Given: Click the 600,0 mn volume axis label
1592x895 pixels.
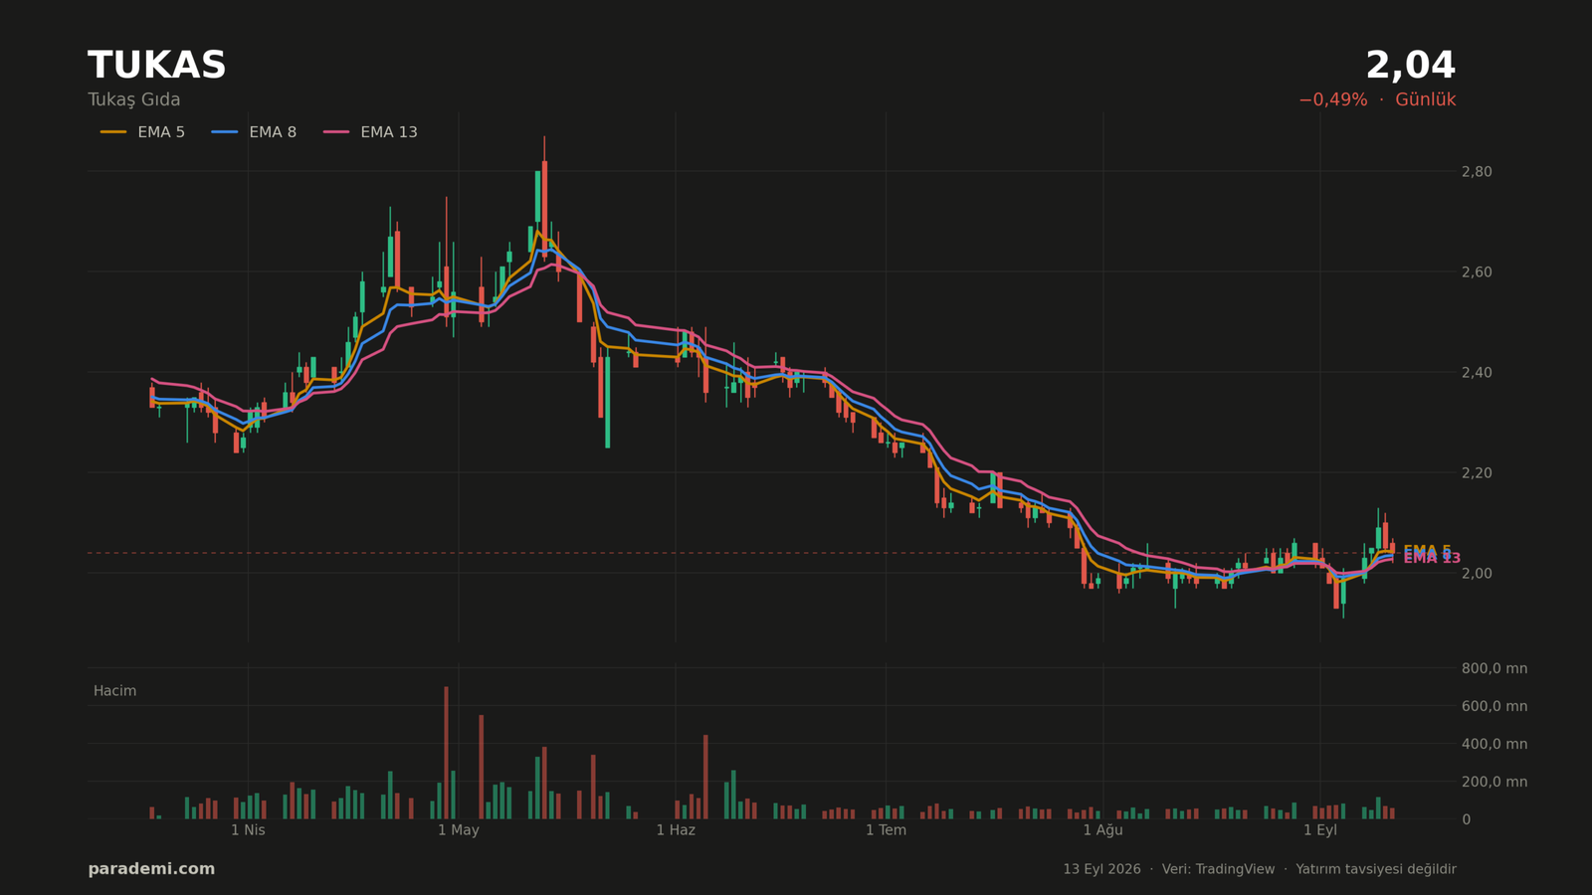Looking at the screenshot, I should [1494, 706].
